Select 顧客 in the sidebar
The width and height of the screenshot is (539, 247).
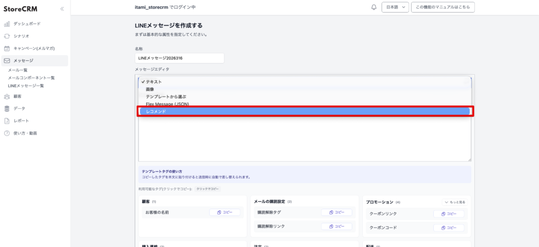[17, 97]
